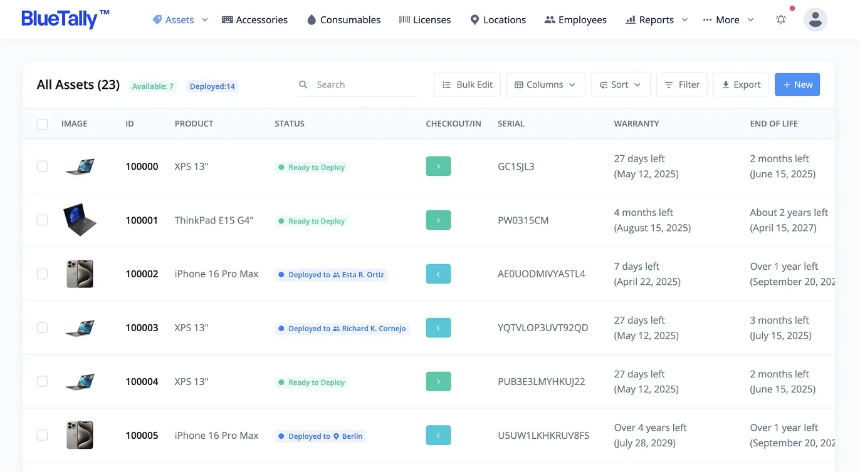Check out asset 100000 arrow button
This screenshot has width=860, height=472.
coord(438,167)
